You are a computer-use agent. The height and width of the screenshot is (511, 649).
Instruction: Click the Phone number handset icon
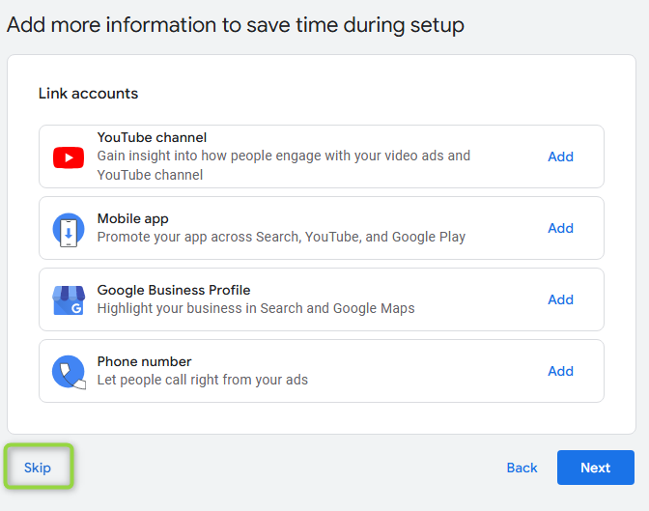pyautogui.click(x=69, y=372)
